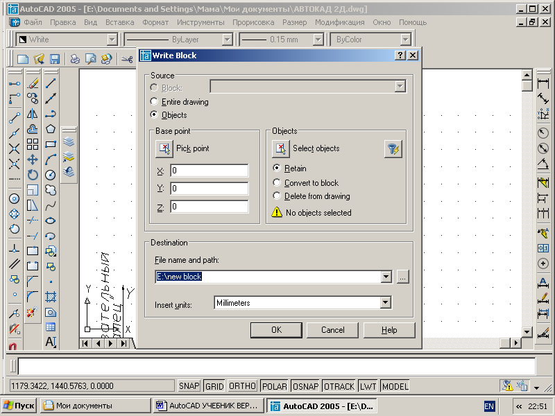555x416 pixels.
Task: Click the Z base point input field
Action: 210,207
